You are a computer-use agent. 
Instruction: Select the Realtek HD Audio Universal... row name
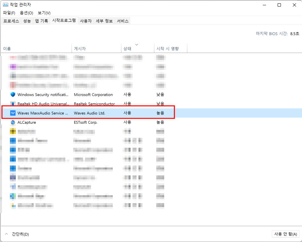43,104
